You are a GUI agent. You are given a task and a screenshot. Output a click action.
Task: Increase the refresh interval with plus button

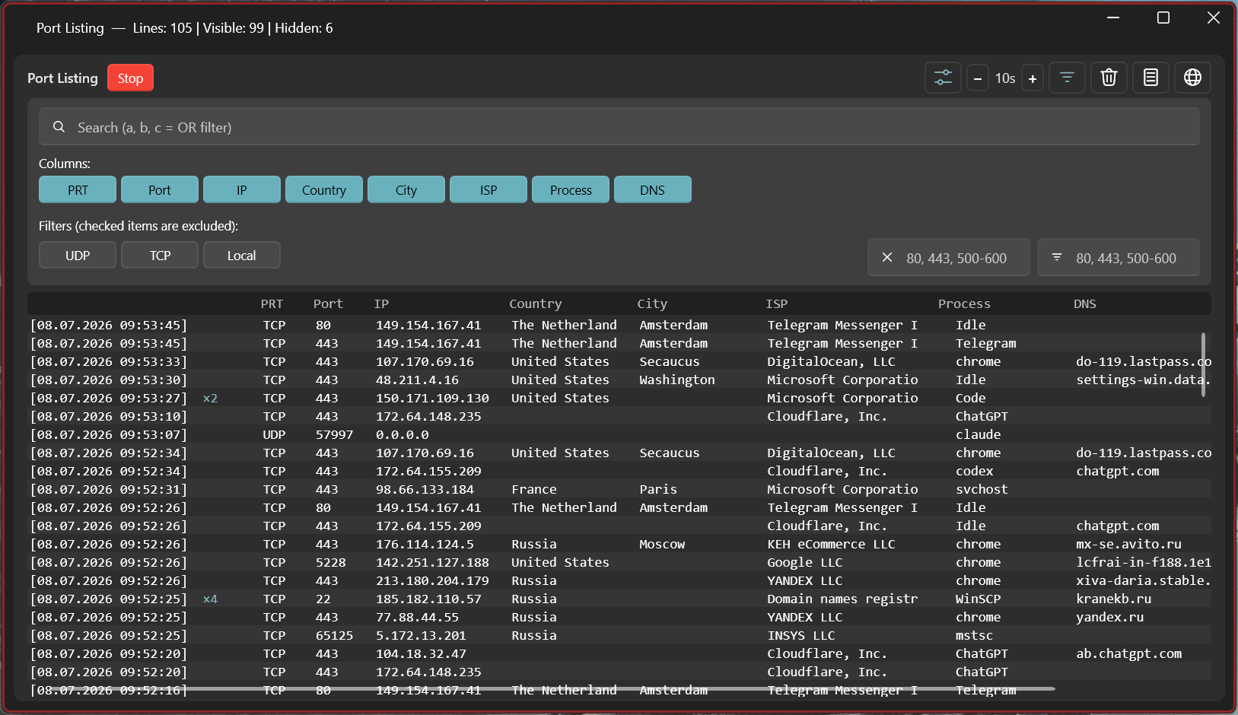(1033, 78)
